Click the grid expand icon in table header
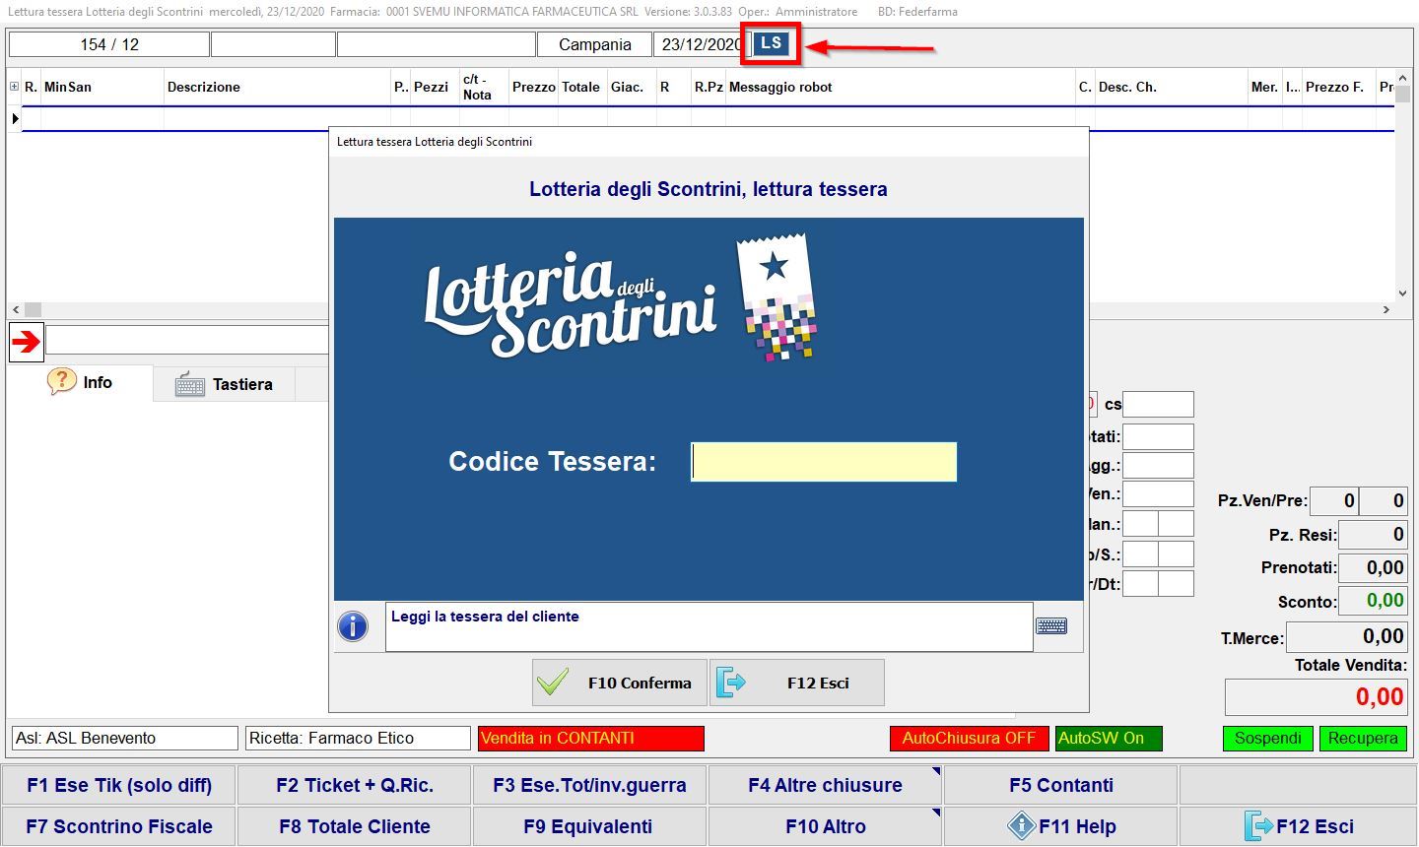Image resolution: width=1419 pixels, height=847 pixels. point(14,87)
